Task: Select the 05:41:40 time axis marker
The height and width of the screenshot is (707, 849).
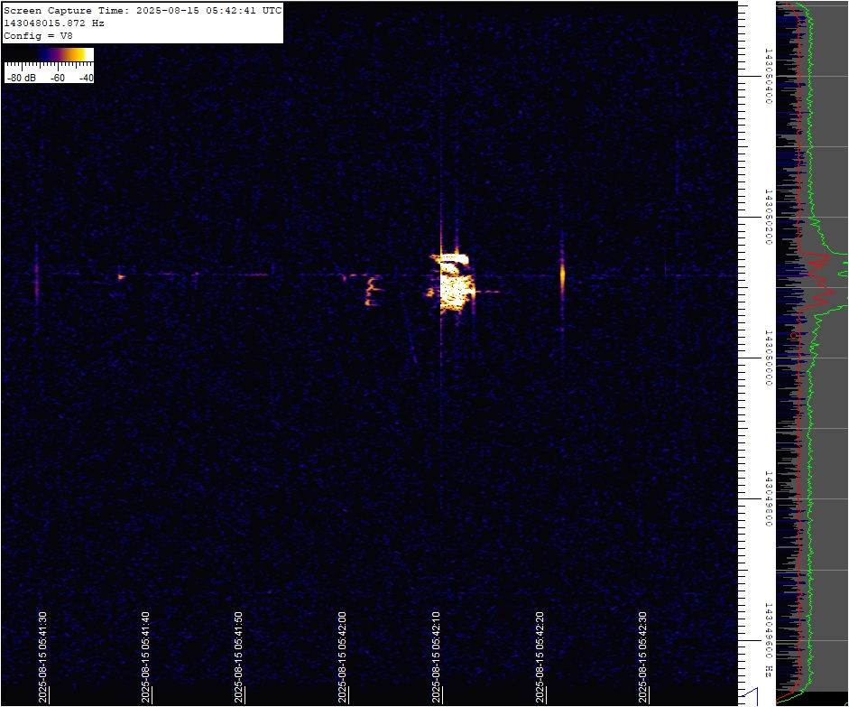Action: (145, 657)
